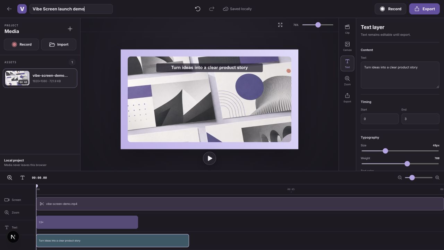Viewport: 444px width, 250px height.
Task: Click the back arrow icon
Action: (9, 9)
